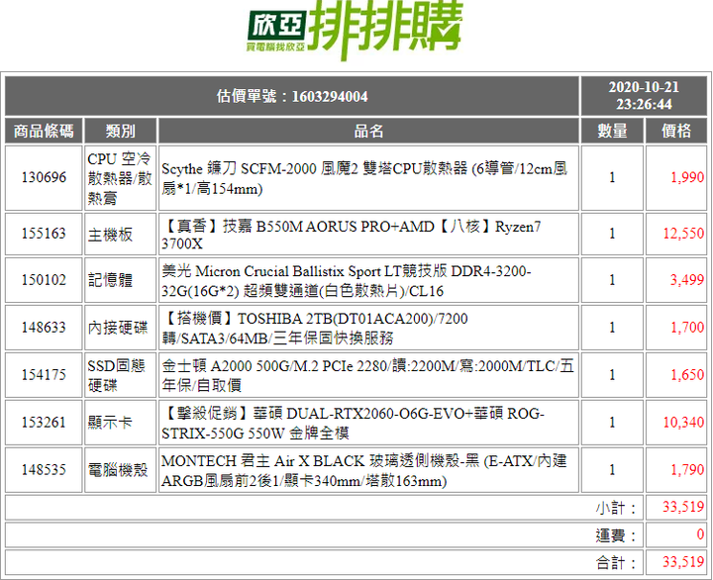Click the Scythe SCFM-2000 cooler product name
Viewport: 713px width, 580px height.
pyautogui.click(x=364, y=178)
